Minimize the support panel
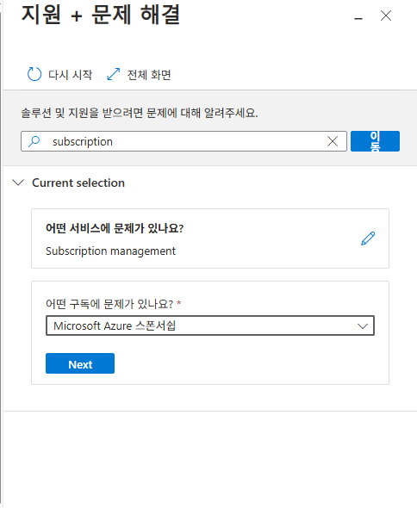Image resolution: width=417 pixels, height=508 pixels. [x=358, y=18]
